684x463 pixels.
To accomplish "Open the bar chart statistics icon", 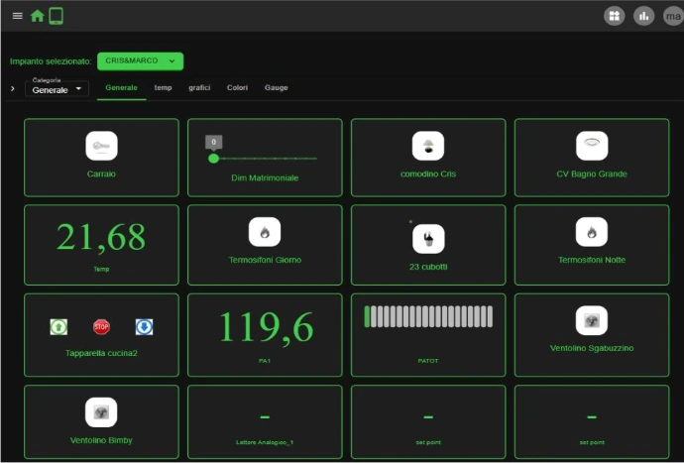I will click(x=643, y=16).
